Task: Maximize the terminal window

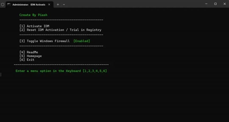Action: pos(215,4)
